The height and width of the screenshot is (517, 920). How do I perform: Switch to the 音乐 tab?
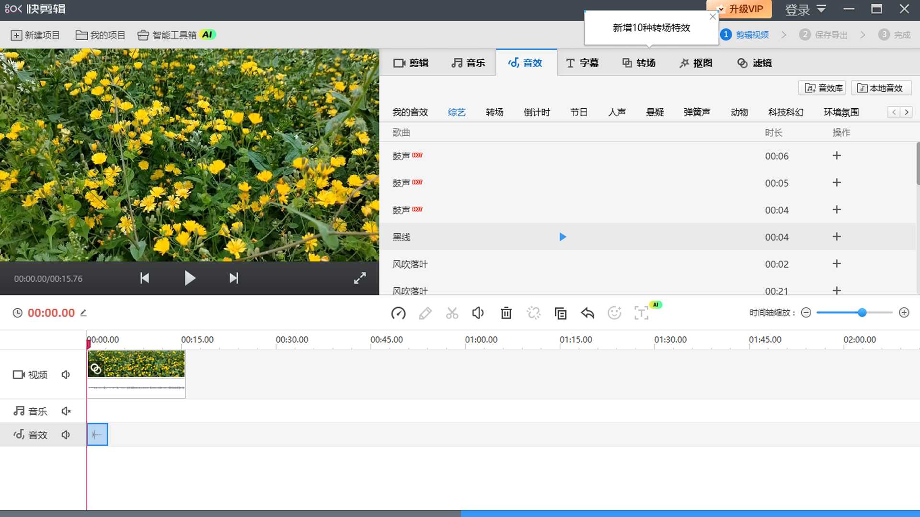(x=468, y=63)
